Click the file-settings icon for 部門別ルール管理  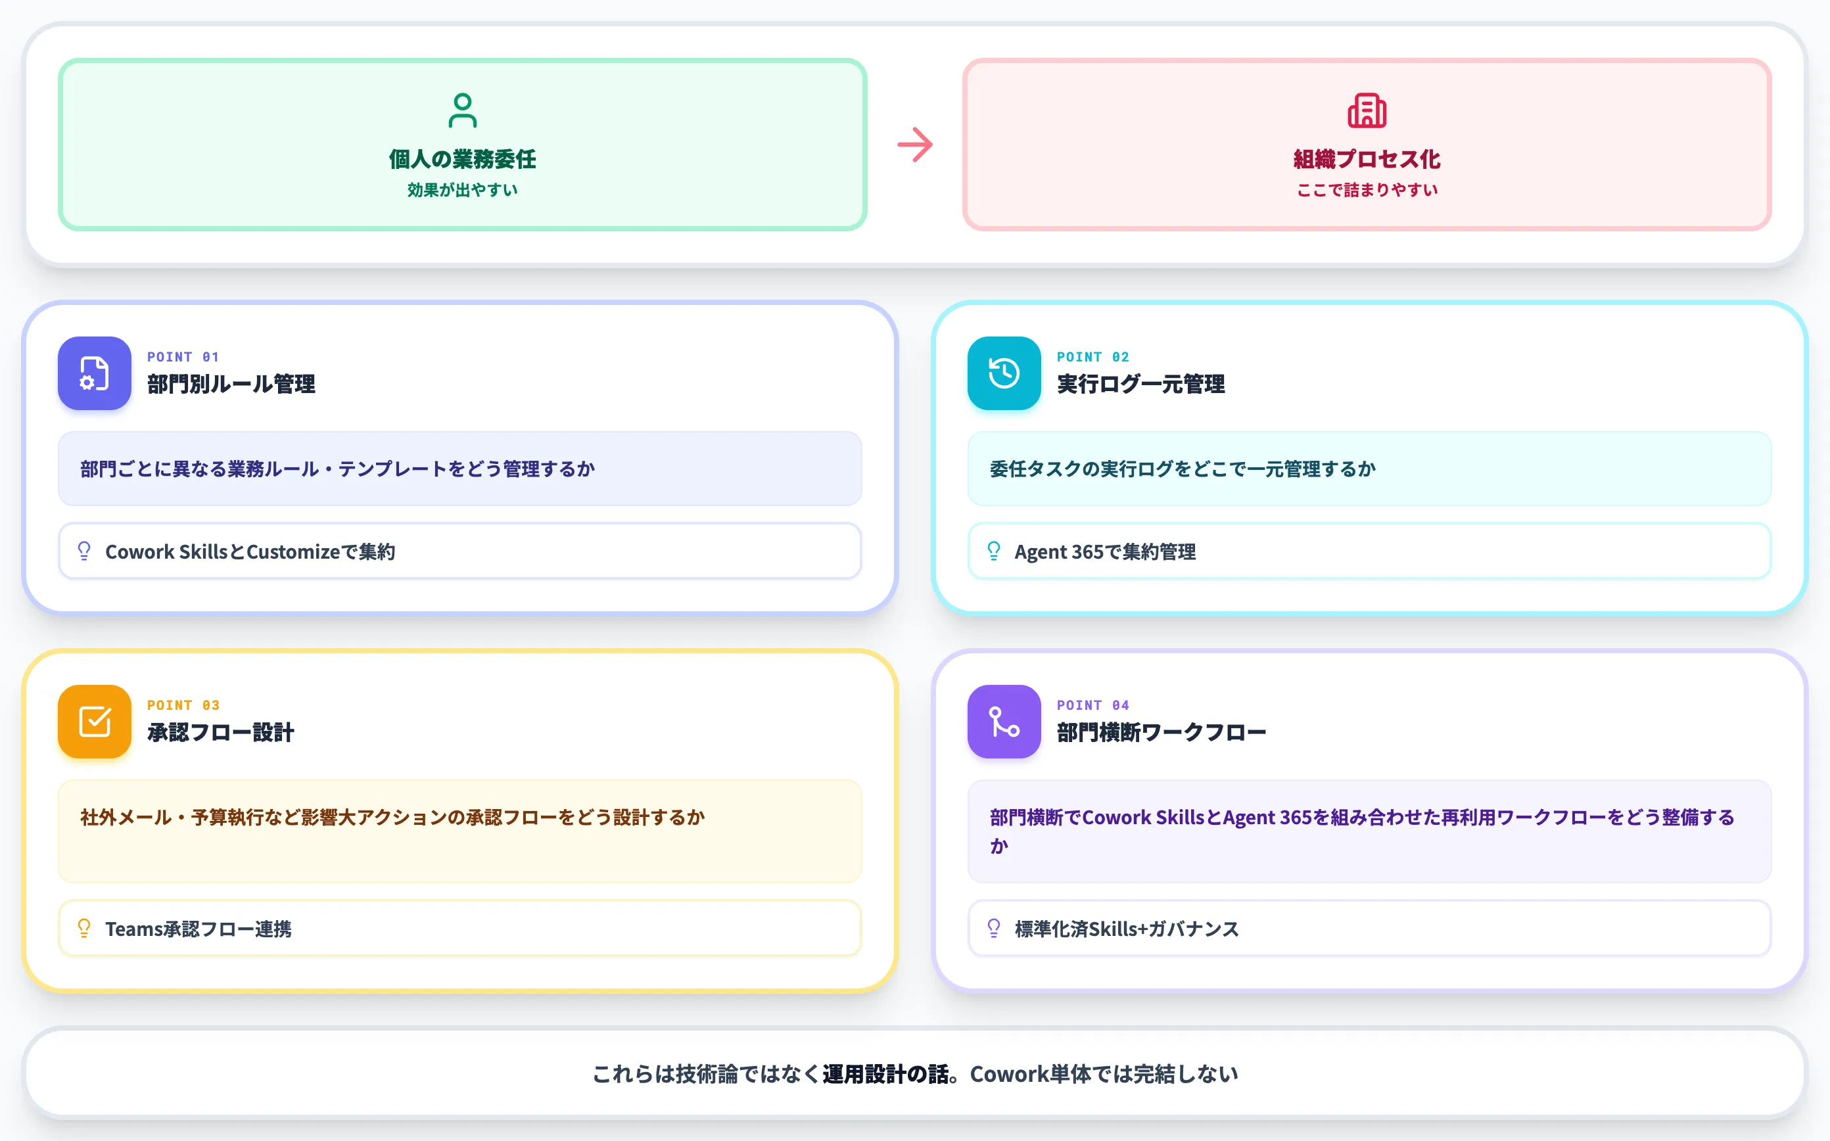[95, 373]
